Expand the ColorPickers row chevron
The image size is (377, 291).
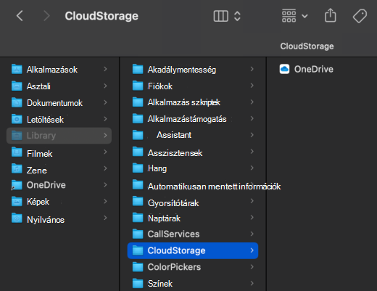[x=252, y=267]
